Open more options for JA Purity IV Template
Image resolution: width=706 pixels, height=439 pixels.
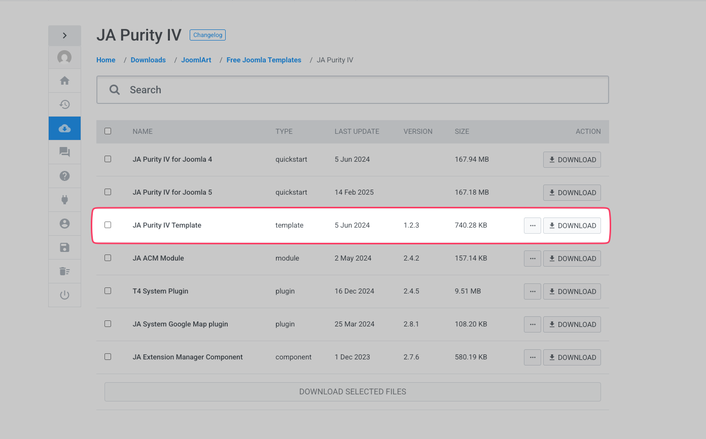tap(532, 226)
